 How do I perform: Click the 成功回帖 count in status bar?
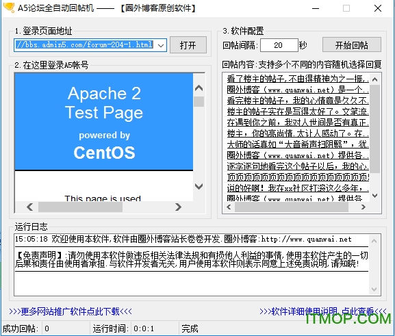(47, 328)
